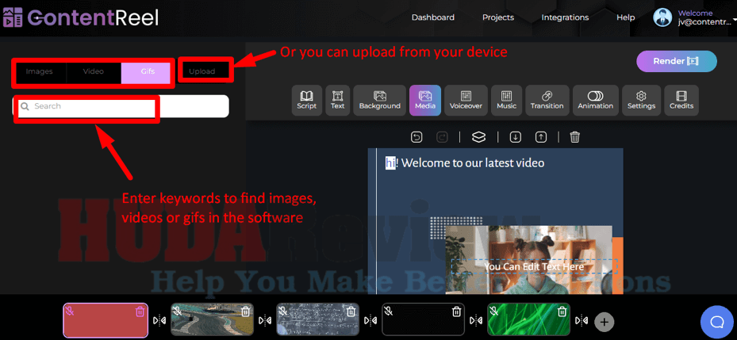The height and width of the screenshot is (340, 737).
Task: Switch to the Images tab
Action: click(x=40, y=72)
